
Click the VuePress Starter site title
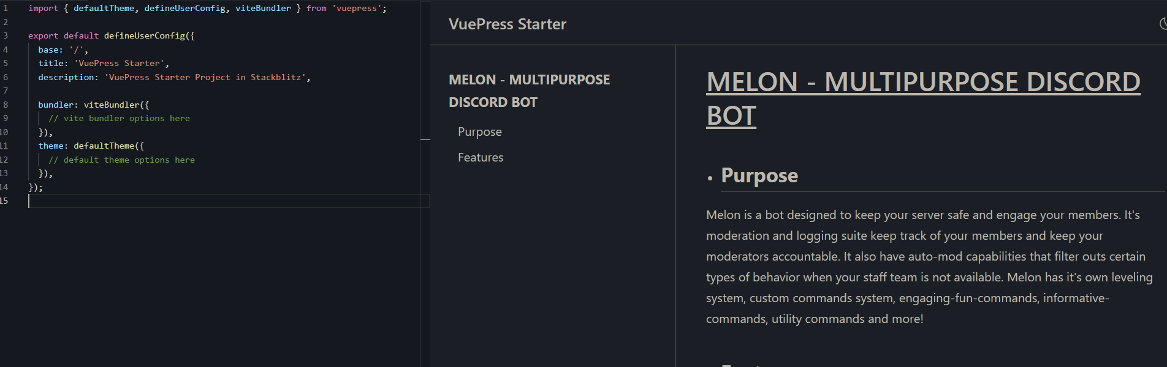tap(507, 24)
